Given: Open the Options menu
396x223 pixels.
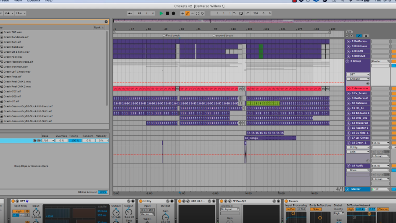Looking at the screenshot, I should click(33, 1).
